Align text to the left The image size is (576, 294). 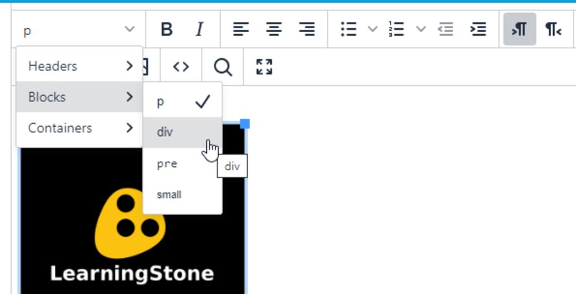[241, 29]
